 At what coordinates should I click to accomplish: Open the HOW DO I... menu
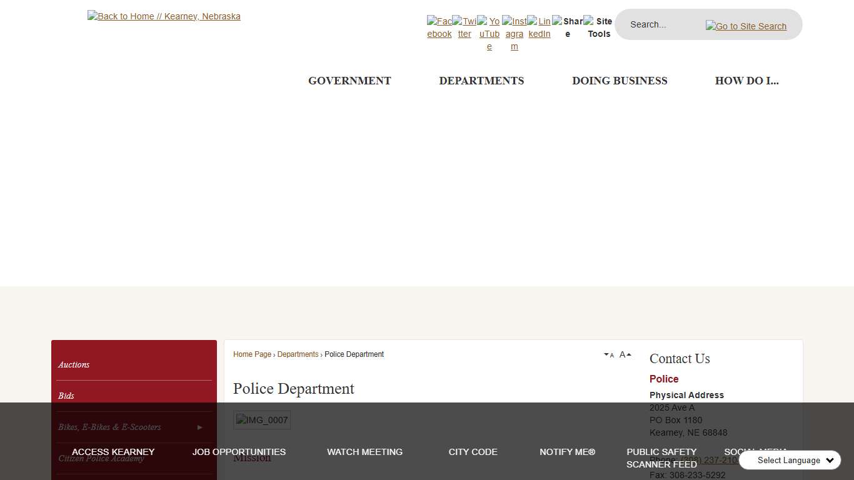click(746, 81)
